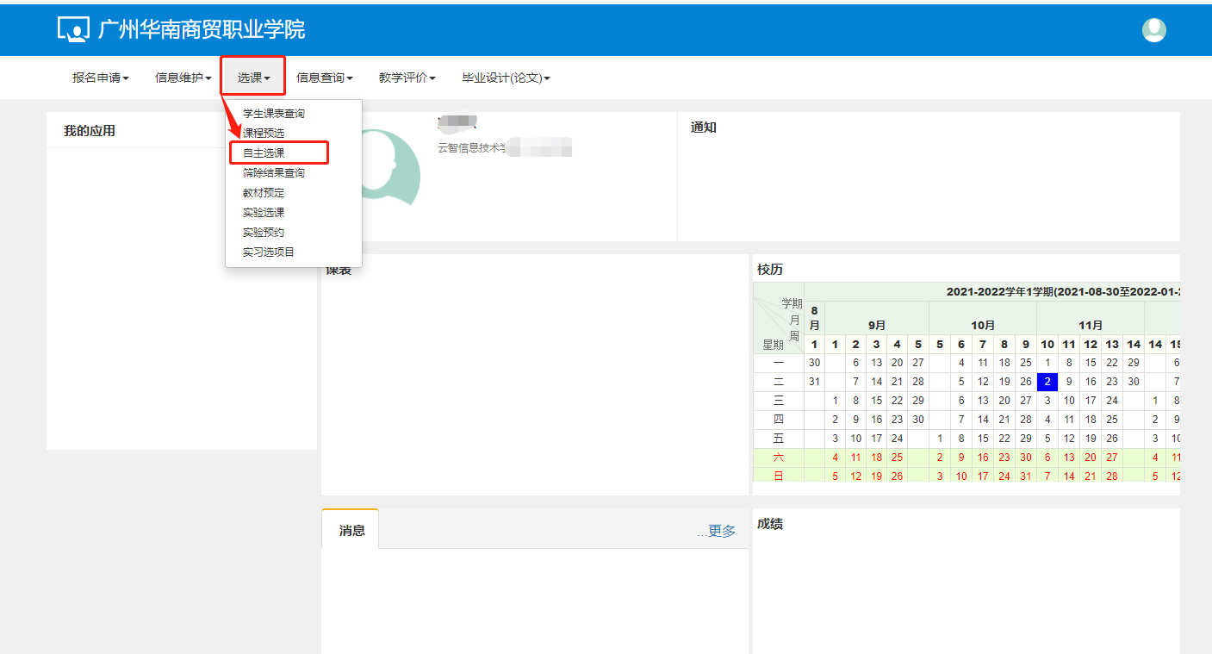
Task: Choose 实验预约 from the menu
Action: (264, 233)
